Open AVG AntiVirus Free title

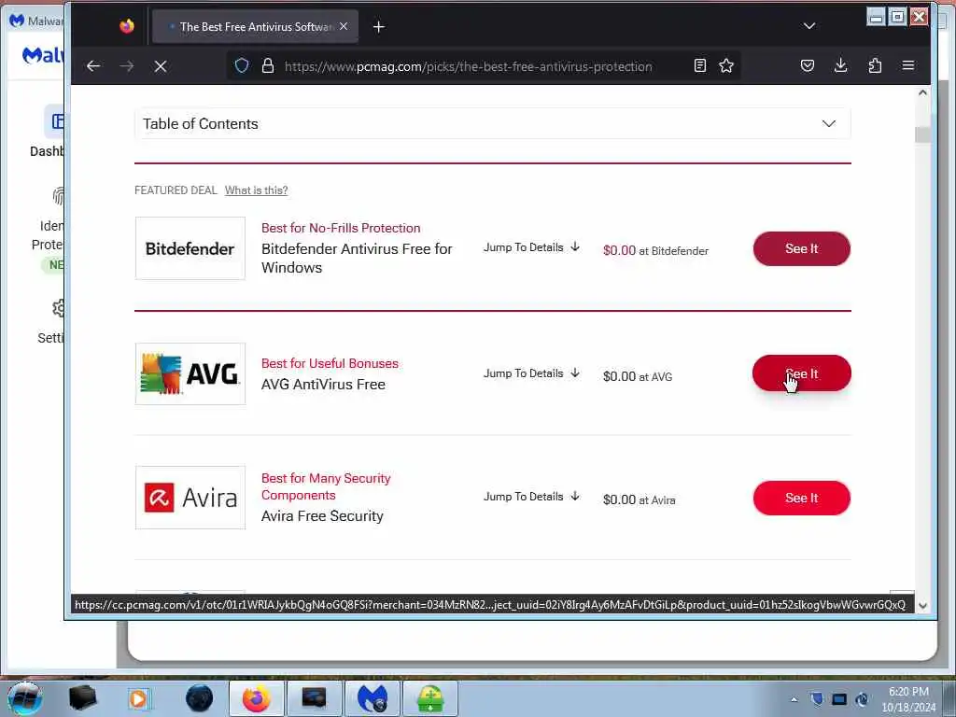[x=323, y=384]
